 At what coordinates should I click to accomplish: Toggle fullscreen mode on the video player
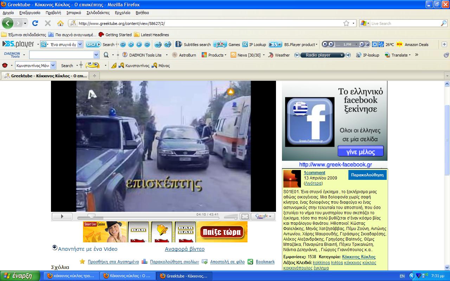[245, 216]
